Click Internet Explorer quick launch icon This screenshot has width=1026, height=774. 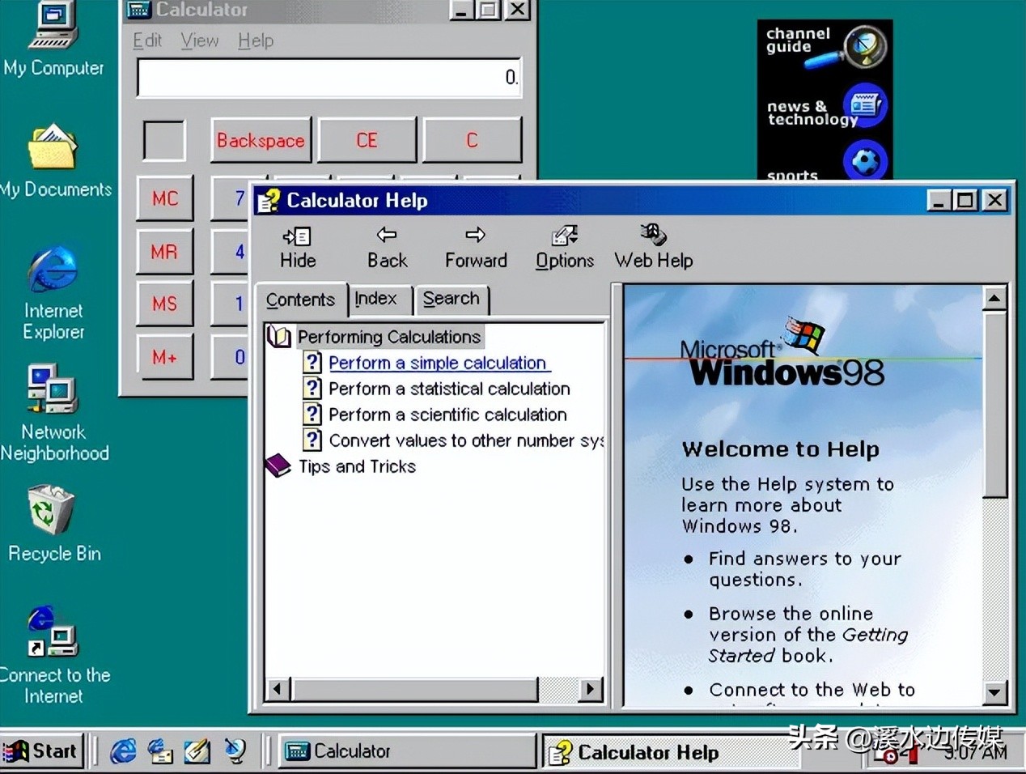tap(123, 751)
